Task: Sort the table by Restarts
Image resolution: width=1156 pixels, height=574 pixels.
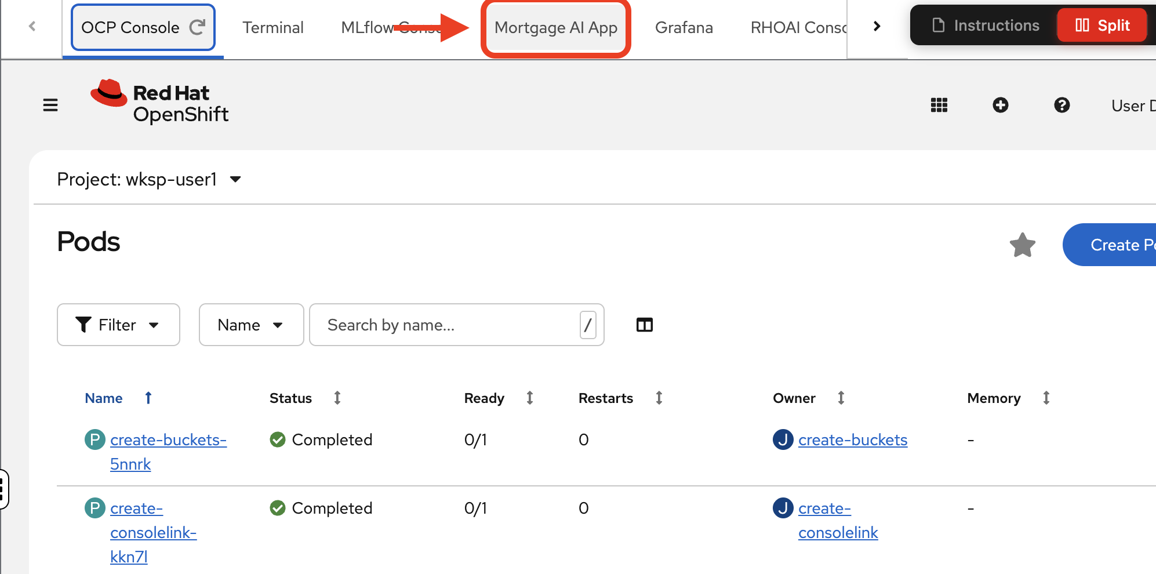Action: click(x=659, y=398)
